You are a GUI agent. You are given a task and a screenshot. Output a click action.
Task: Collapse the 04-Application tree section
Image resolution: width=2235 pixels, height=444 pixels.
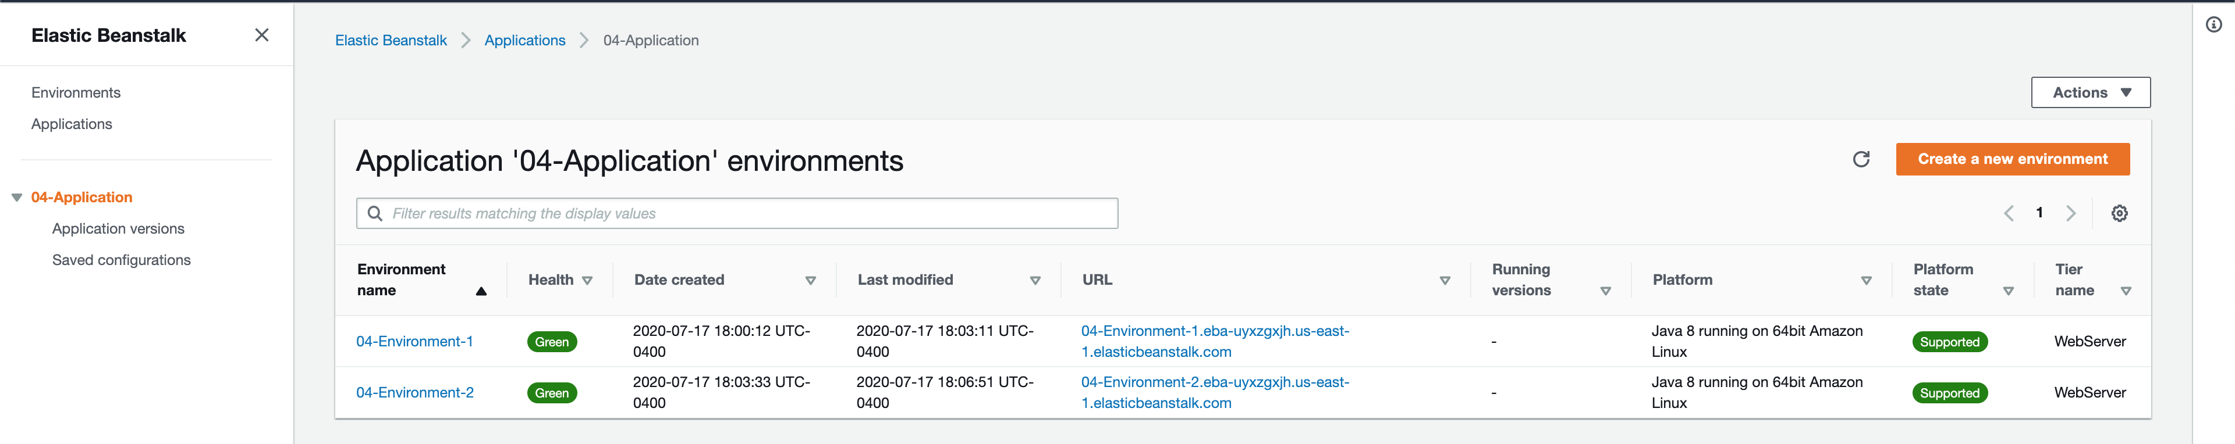[16, 198]
